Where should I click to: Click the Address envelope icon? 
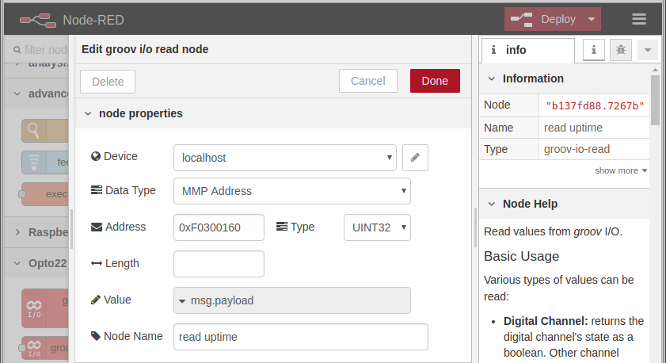97,227
